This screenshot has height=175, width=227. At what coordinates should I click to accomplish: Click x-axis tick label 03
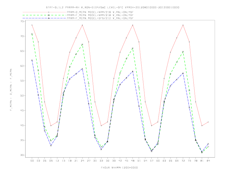tap(38, 161)
